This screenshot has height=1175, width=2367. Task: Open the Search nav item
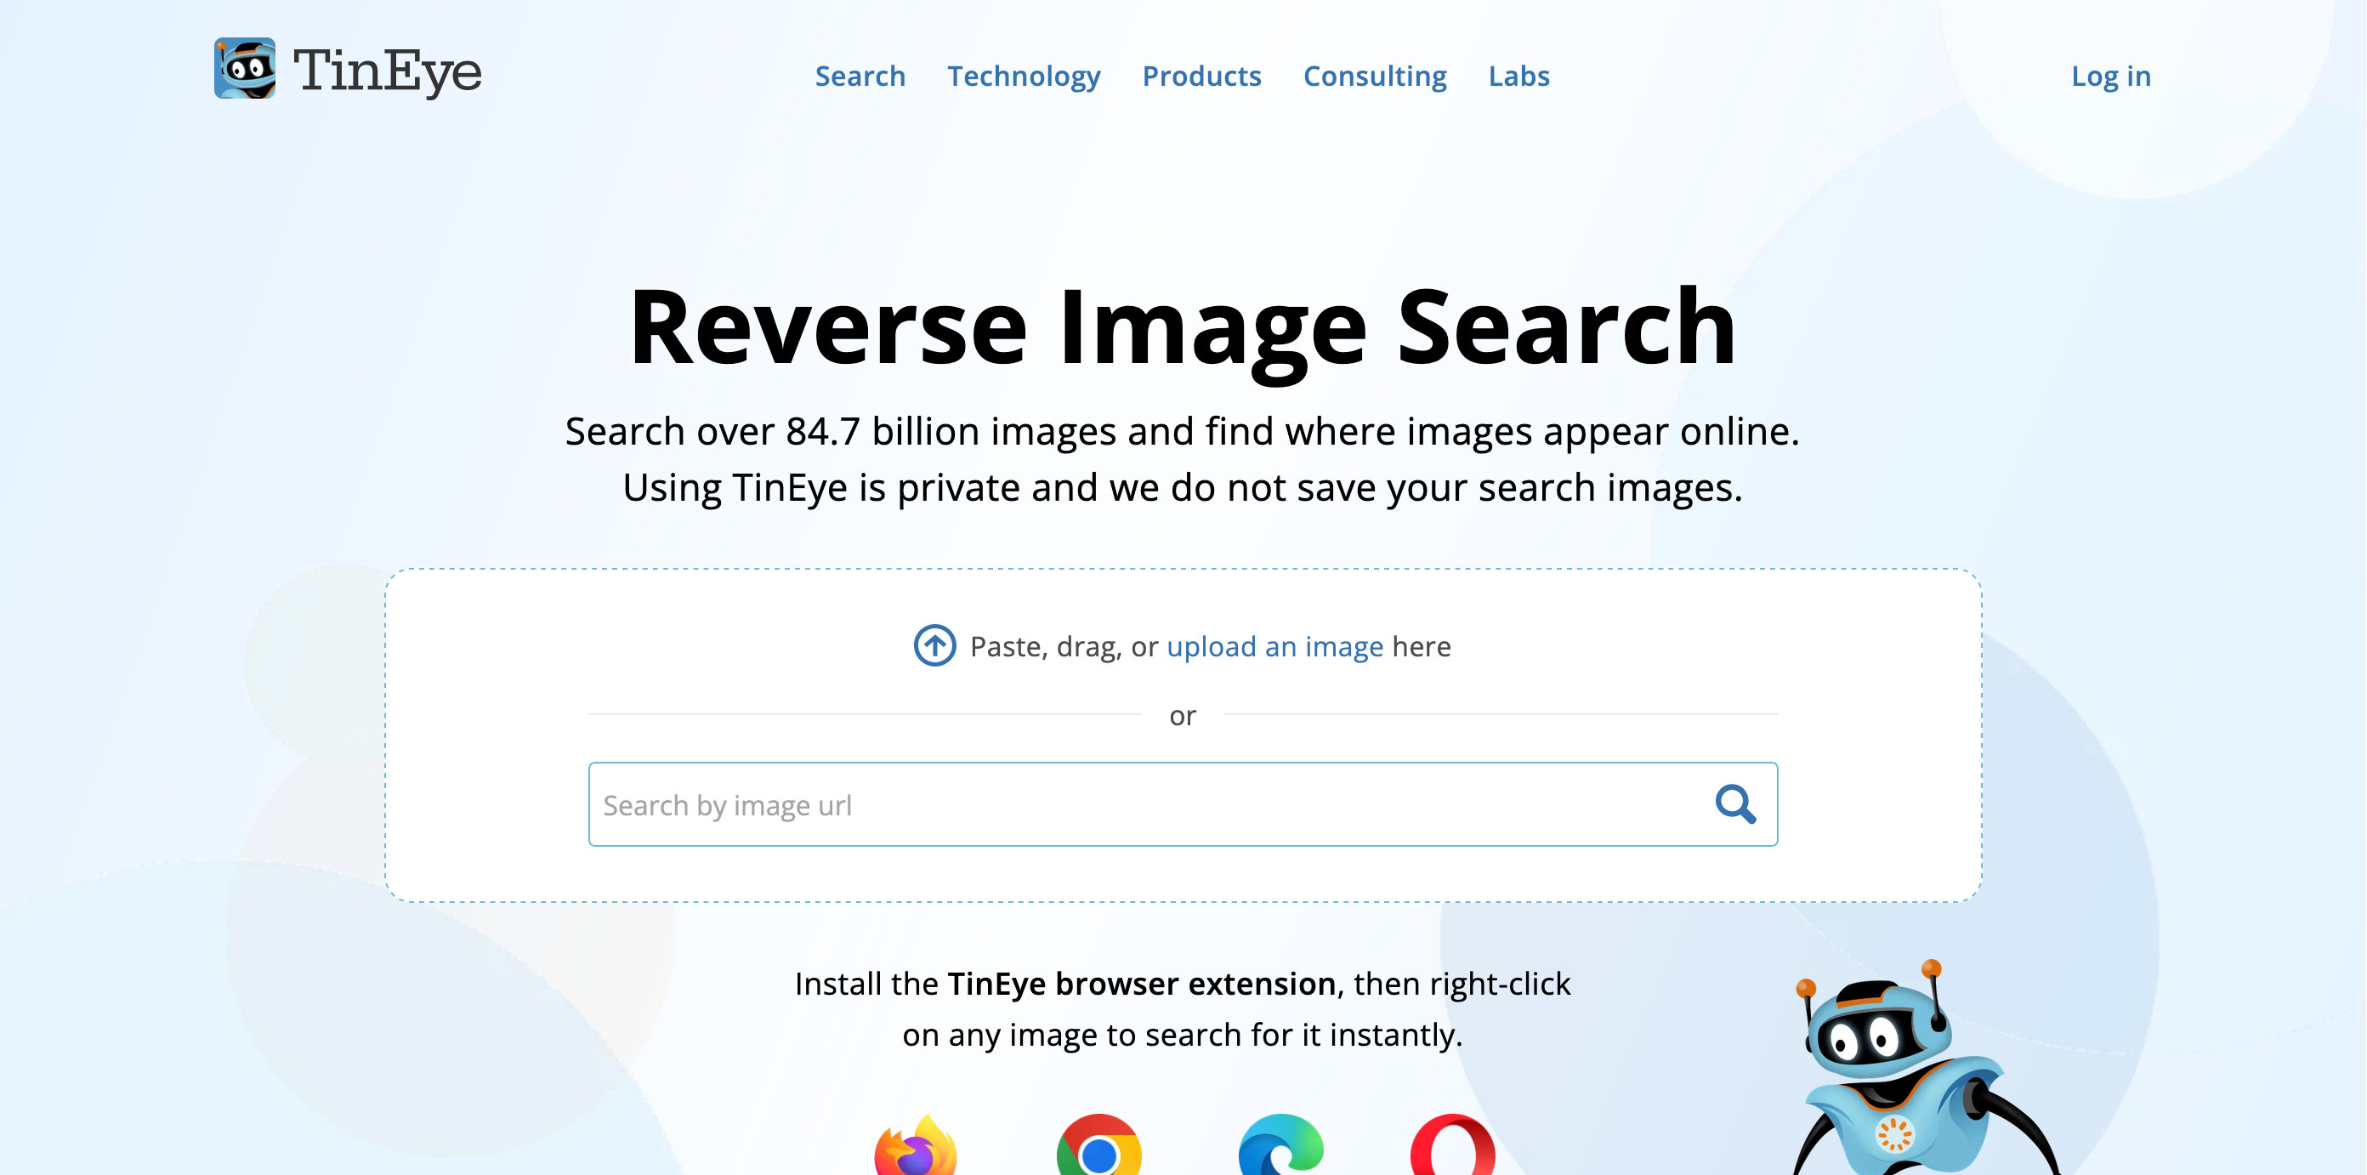(860, 76)
